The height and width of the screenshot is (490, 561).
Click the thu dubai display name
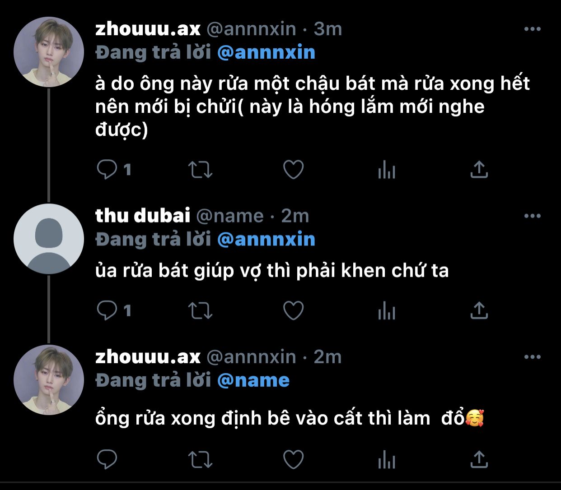coord(143,216)
